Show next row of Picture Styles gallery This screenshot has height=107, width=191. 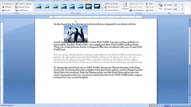coord(102,7)
